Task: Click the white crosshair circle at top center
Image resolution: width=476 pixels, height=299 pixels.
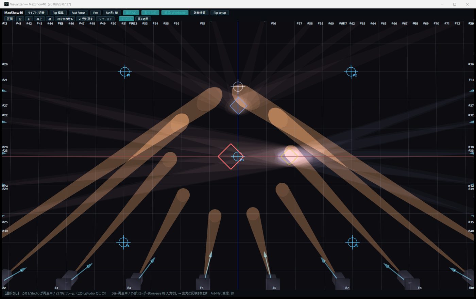Action: 238,86
